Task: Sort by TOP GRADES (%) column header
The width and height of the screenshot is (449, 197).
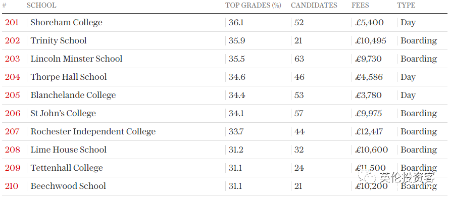Action: (253, 5)
